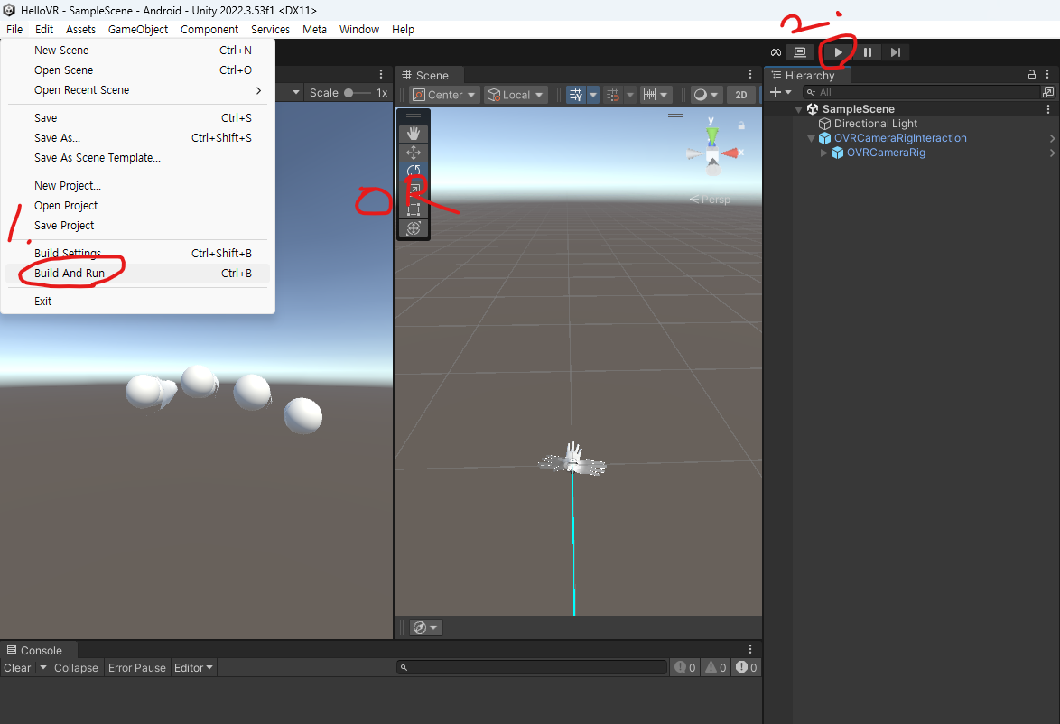Toggle grid visibility in Scene toolbar
Viewport: 1060px width, 724px height.
coord(576,95)
